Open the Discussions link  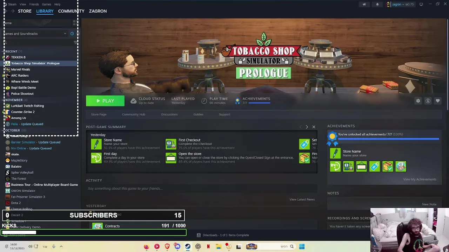click(x=169, y=114)
